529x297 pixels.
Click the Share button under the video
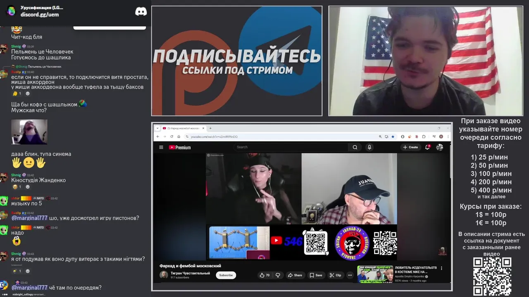[x=295, y=275]
